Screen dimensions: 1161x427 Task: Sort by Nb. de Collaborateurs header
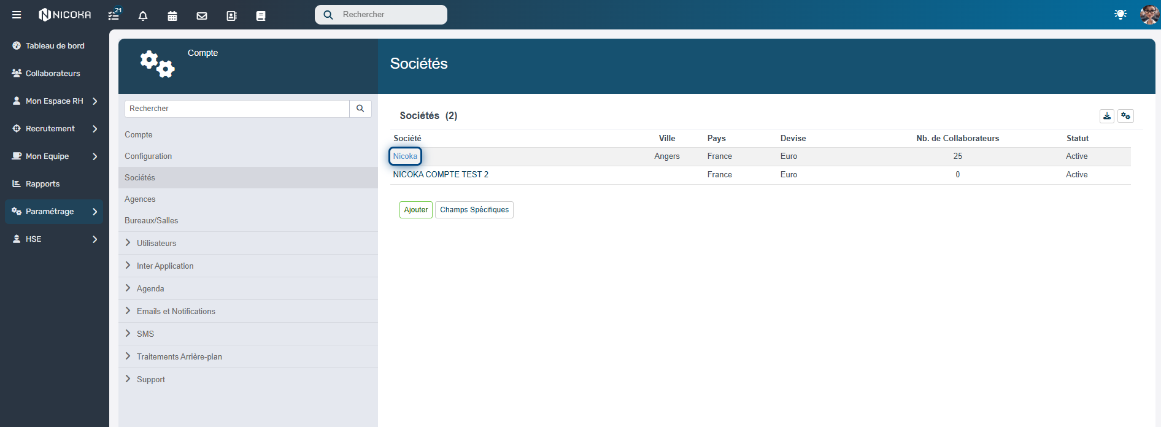pos(958,139)
